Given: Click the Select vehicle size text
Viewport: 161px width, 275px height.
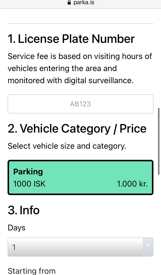Looking at the screenshot, I should click(x=67, y=146).
